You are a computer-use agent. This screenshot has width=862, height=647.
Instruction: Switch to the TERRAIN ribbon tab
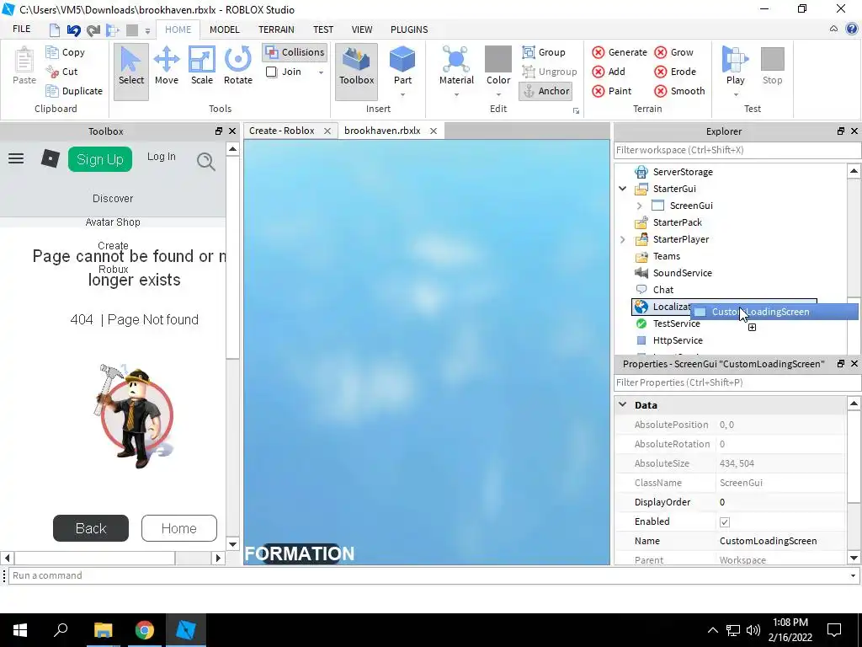tap(276, 29)
